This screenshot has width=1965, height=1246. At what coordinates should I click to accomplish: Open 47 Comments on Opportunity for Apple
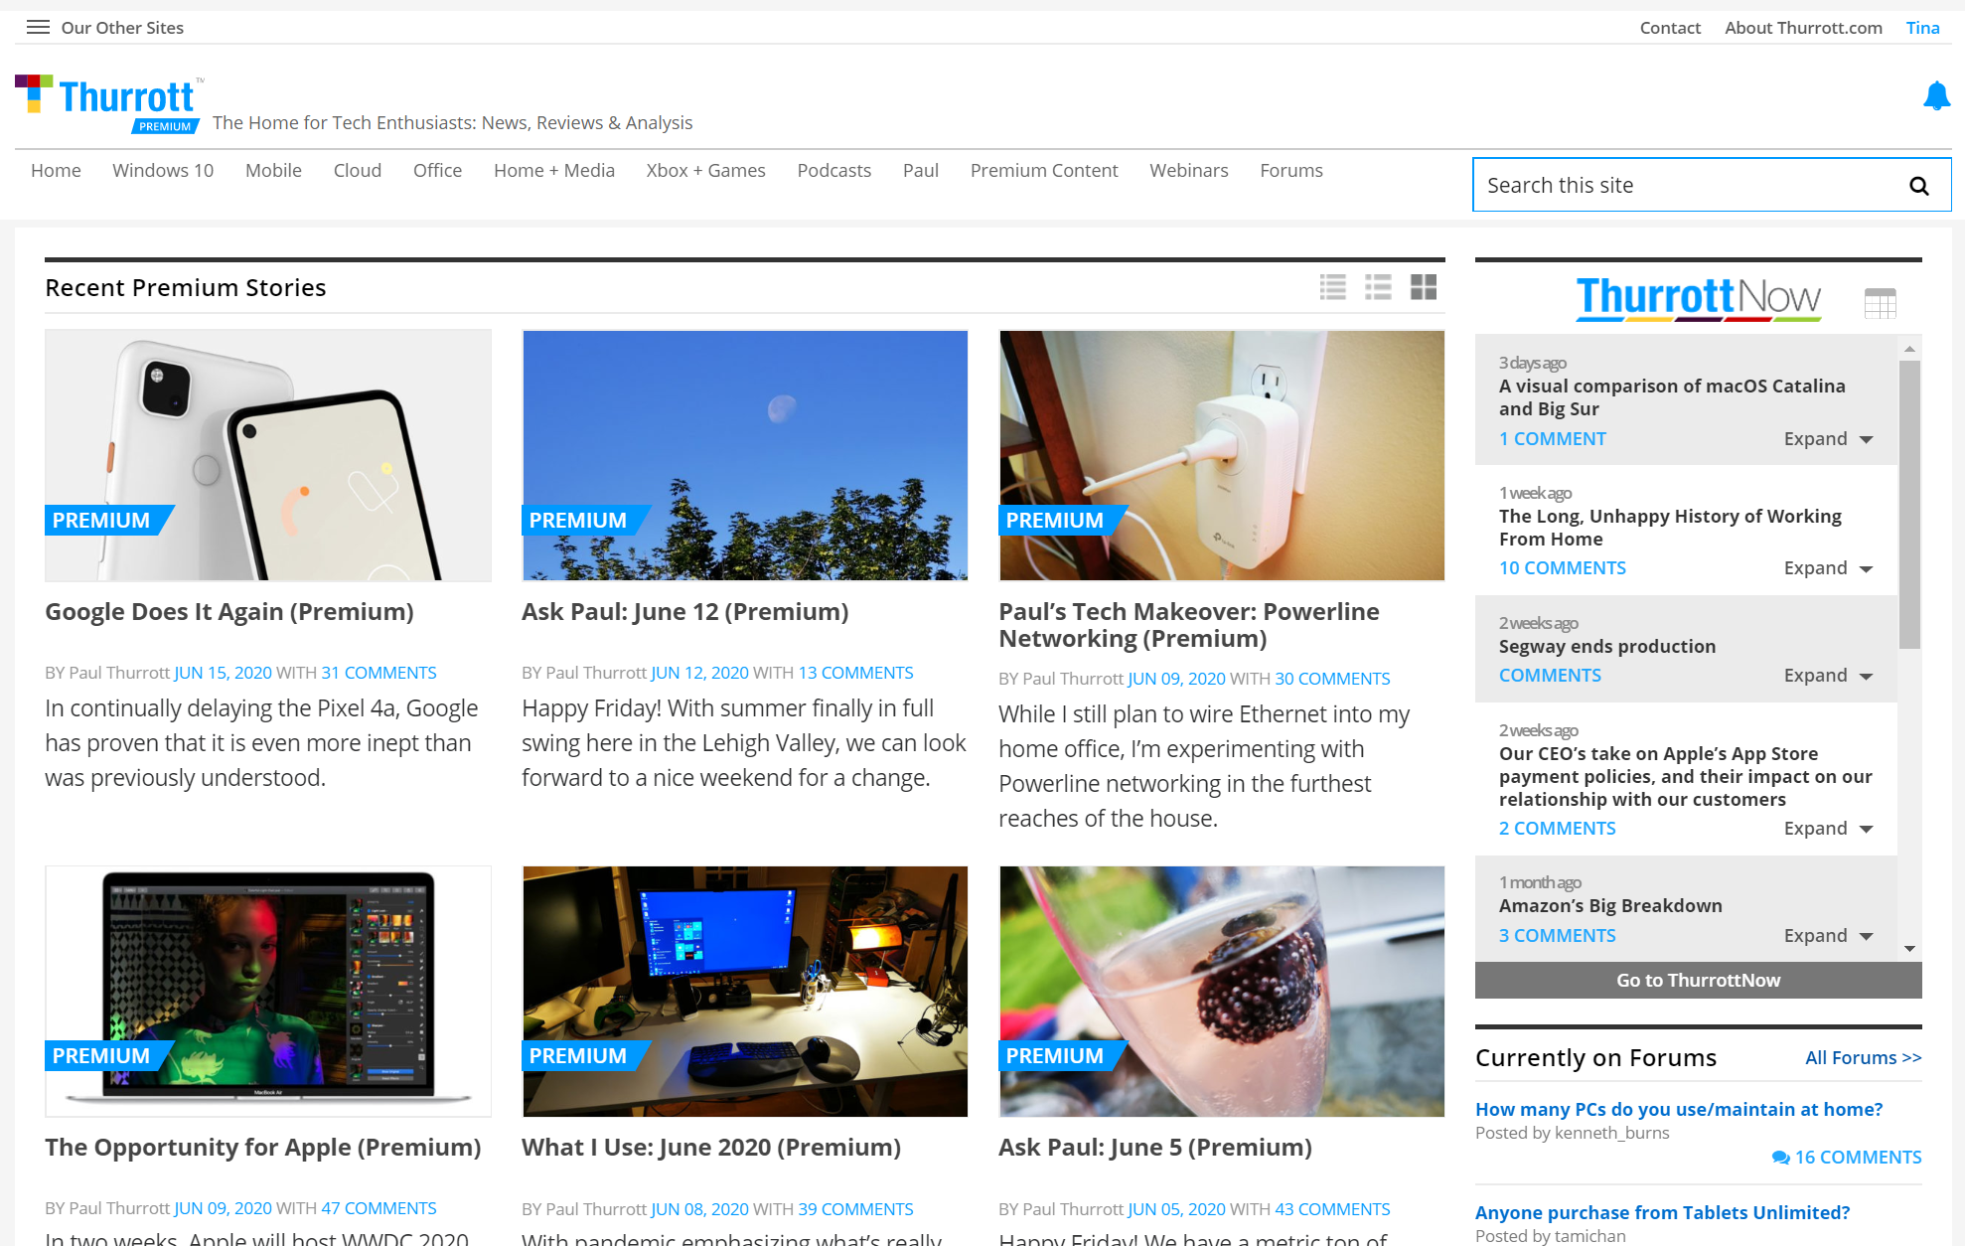(x=378, y=1208)
